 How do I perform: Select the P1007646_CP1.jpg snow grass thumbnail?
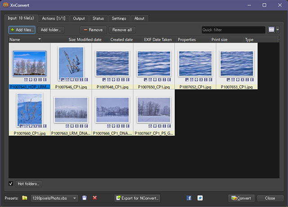(71, 64)
